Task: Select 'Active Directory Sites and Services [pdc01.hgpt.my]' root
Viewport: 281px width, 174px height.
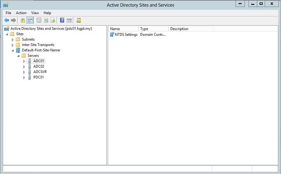Action: pos(51,28)
